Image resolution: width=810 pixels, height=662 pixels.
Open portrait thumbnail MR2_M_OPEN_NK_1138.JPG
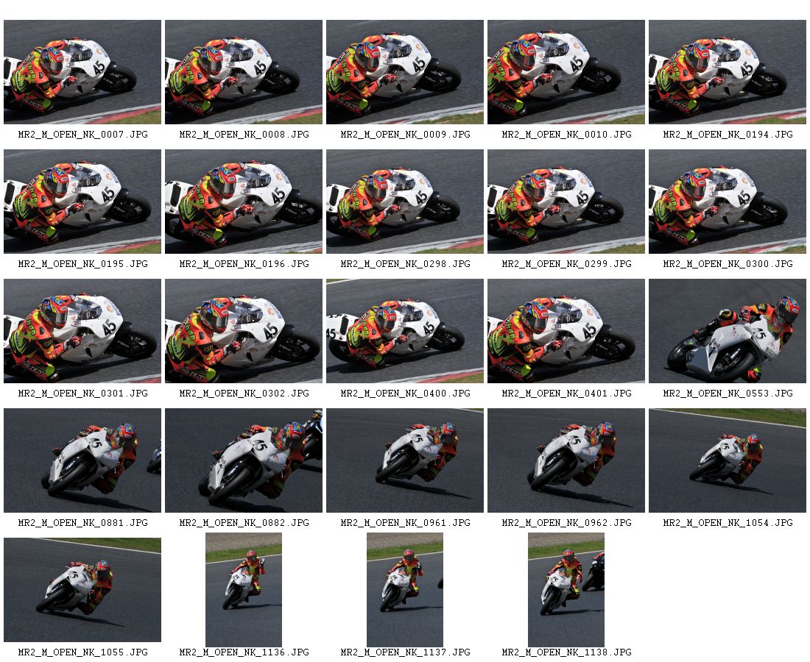click(x=566, y=590)
